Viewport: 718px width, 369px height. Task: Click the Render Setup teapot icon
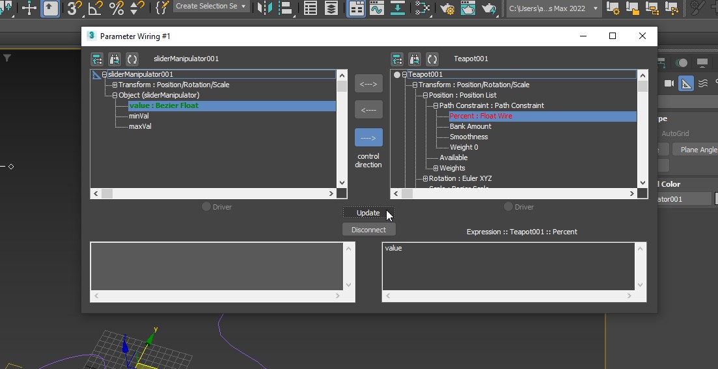[447, 8]
